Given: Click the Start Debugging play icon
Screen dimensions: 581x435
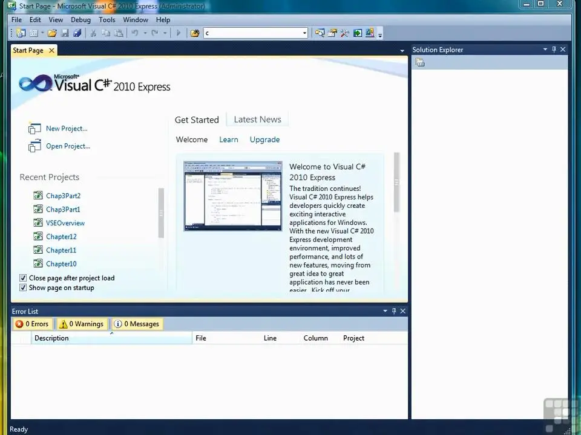Looking at the screenshot, I should (178, 33).
